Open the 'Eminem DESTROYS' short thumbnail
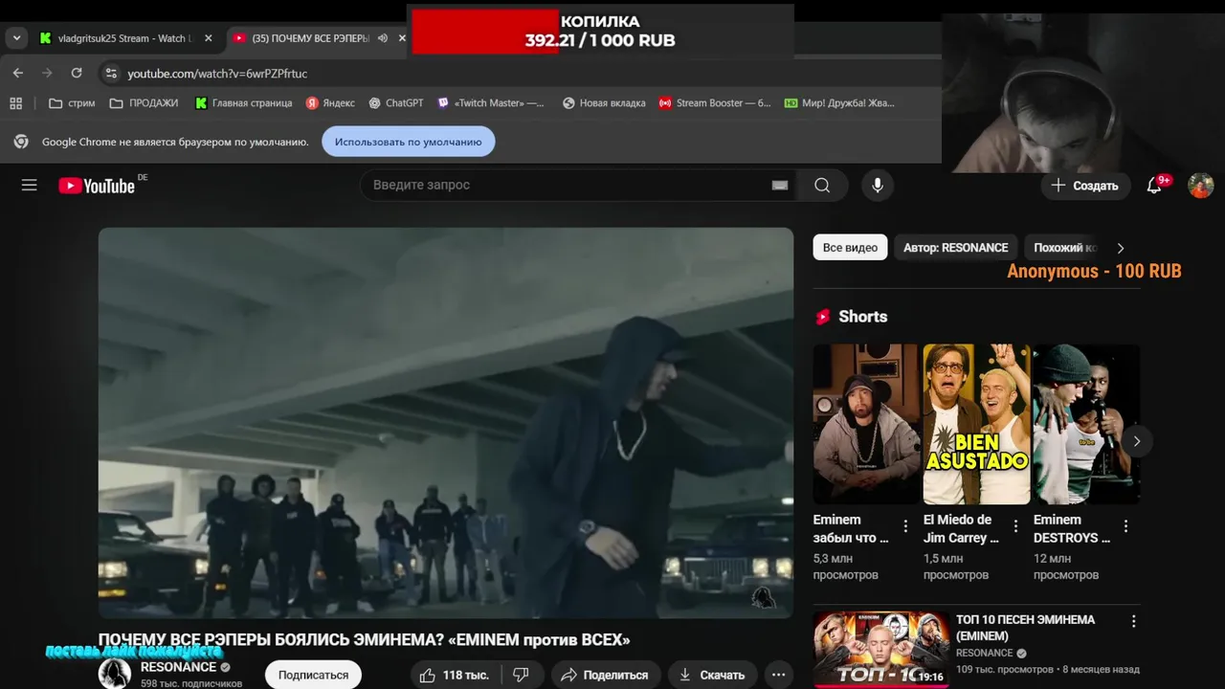 (1086, 424)
